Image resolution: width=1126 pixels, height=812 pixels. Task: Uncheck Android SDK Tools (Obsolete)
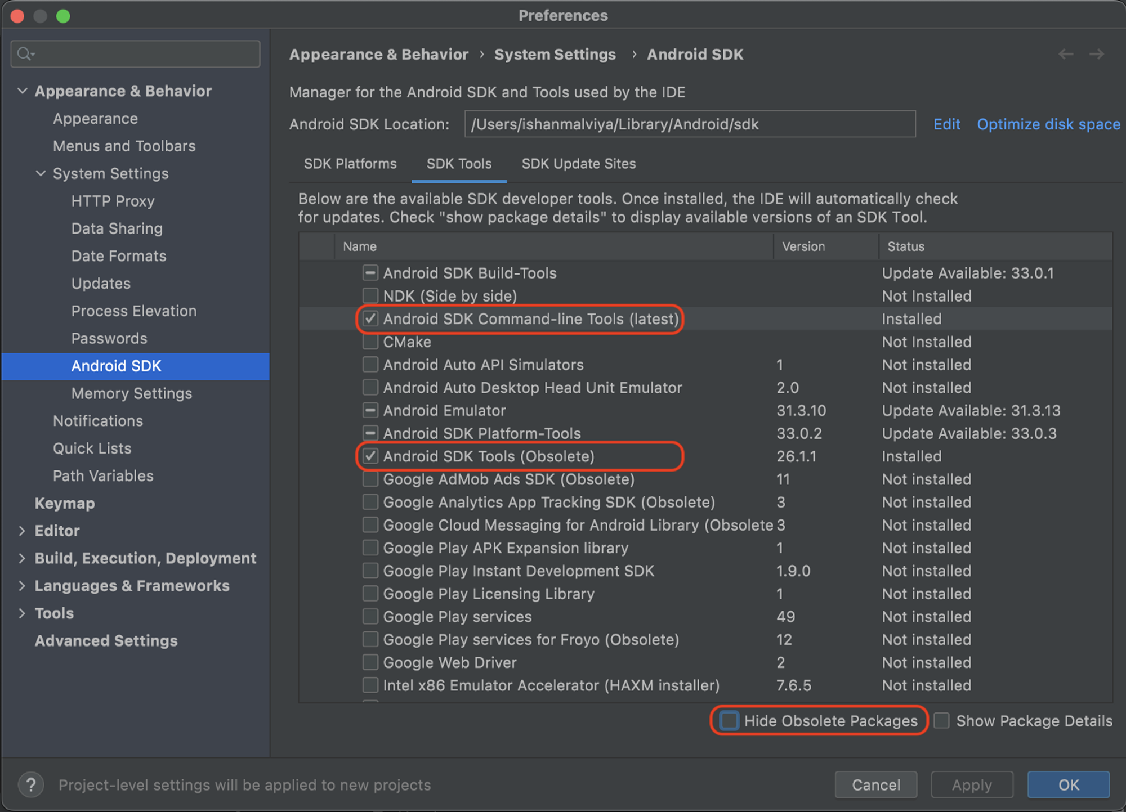click(370, 456)
